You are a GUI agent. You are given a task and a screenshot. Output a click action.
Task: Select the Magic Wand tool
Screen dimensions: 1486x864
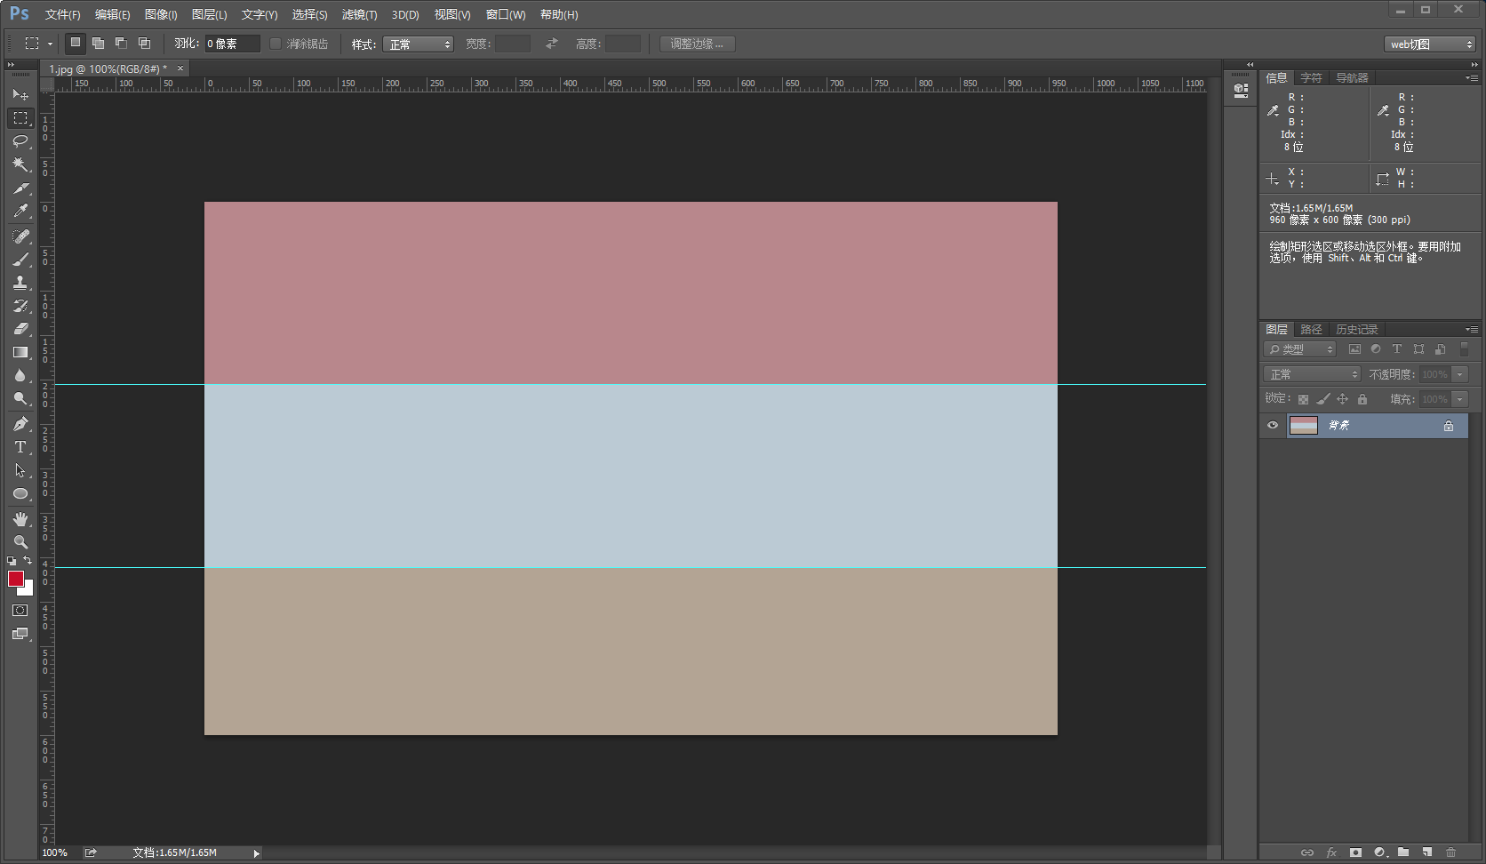(x=20, y=164)
